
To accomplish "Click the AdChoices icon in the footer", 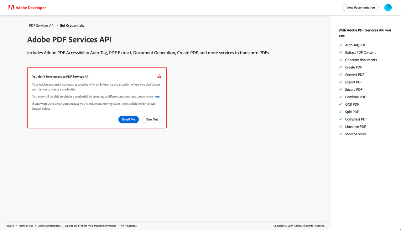I will (122, 225).
